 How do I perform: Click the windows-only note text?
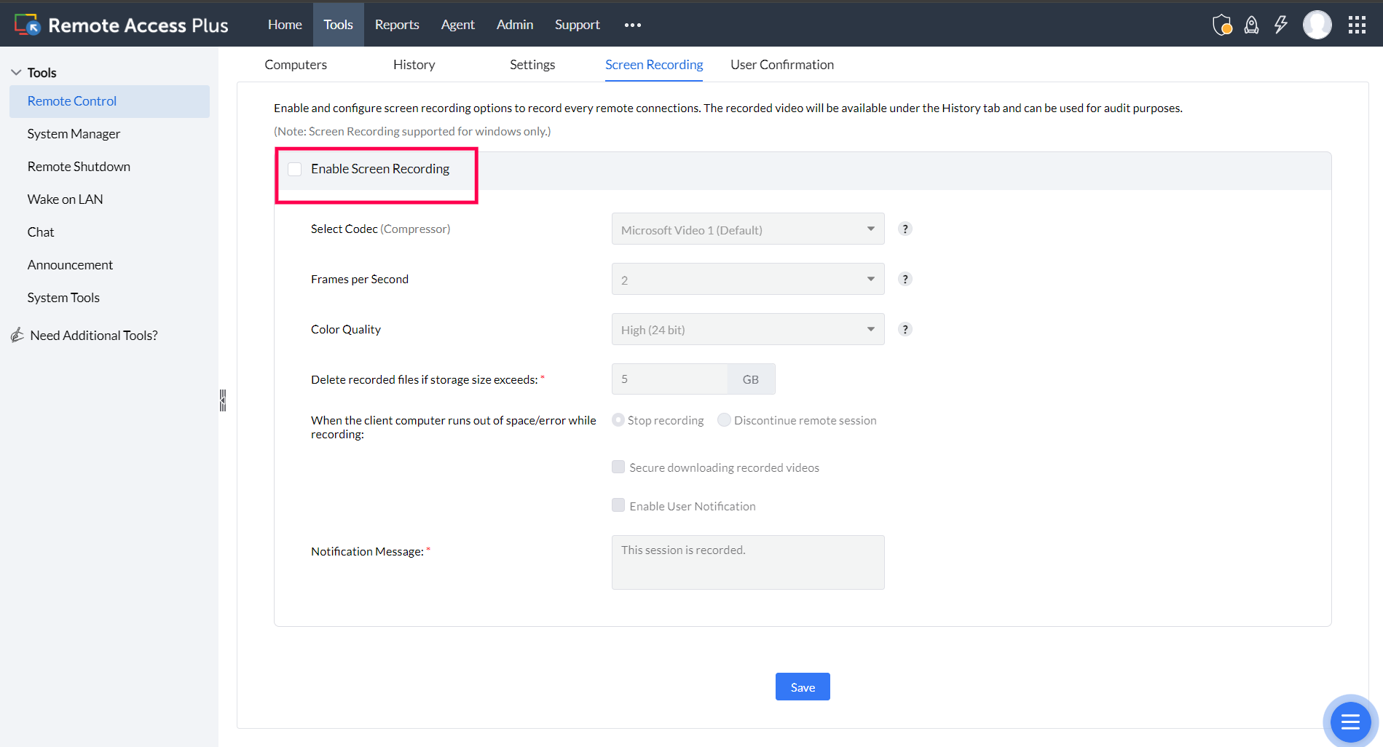click(x=412, y=131)
